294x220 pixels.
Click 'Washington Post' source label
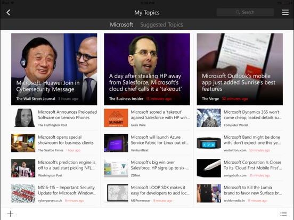pos(50,175)
